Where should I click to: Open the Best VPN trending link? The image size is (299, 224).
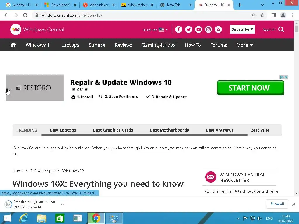tap(260, 130)
